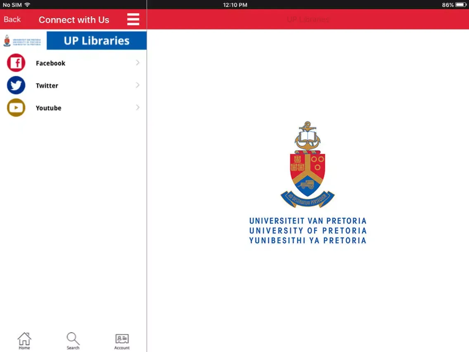Expand Twitter row chevron

(x=137, y=85)
